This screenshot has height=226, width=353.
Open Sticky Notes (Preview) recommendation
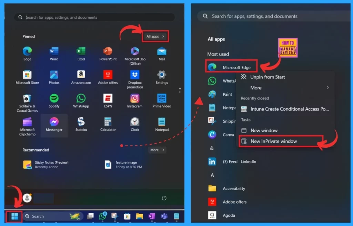46,165
